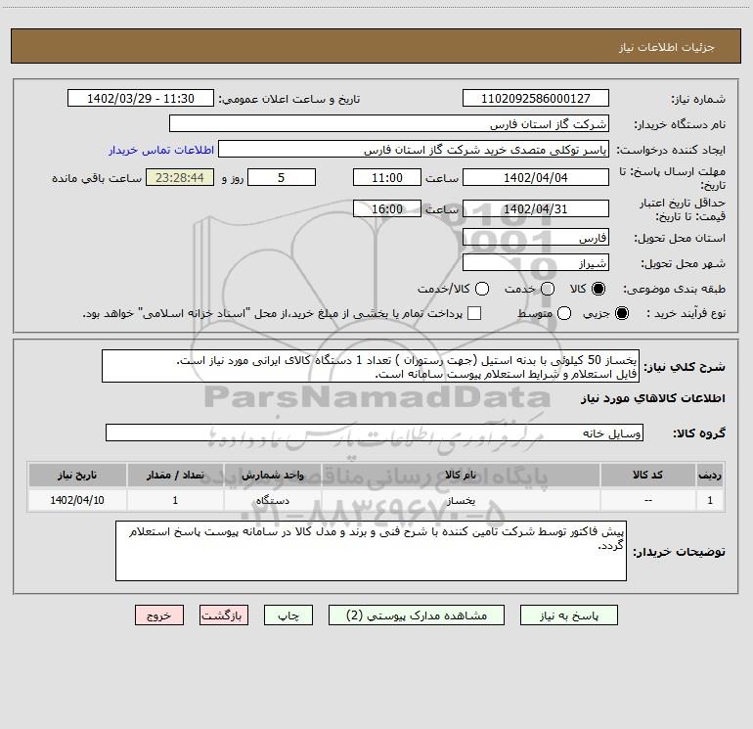Click the توضیحات خریدار text area
This screenshot has height=729, width=753.
click(x=371, y=551)
